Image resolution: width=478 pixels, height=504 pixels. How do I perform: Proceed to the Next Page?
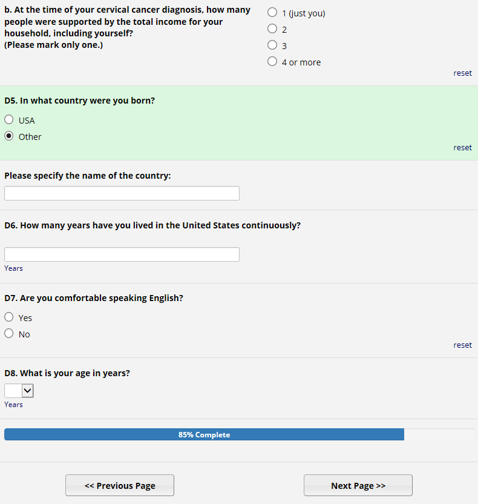coord(358,486)
